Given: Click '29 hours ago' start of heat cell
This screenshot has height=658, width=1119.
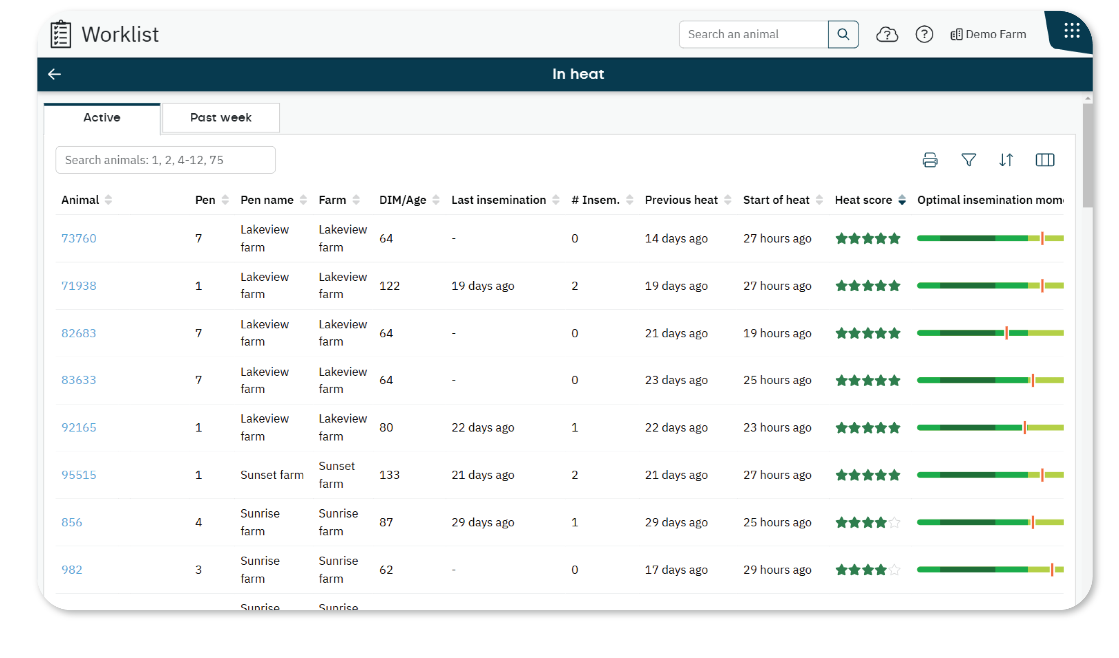Looking at the screenshot, I should pos(777,570).
